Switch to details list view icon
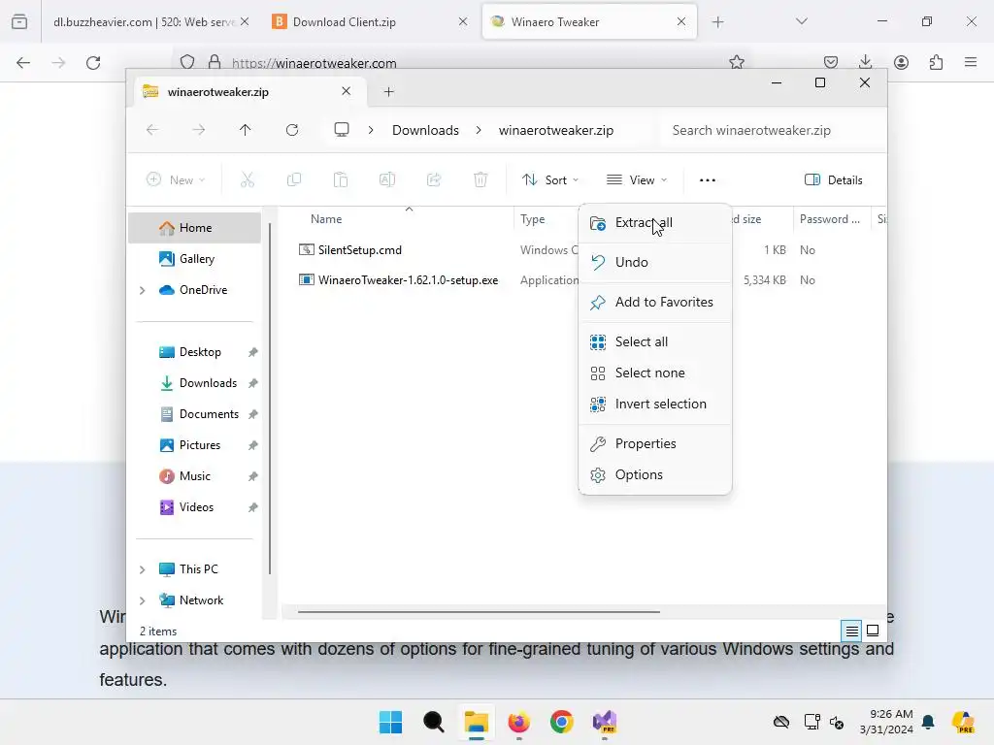 pyautogui.click(x=852, y=631)
